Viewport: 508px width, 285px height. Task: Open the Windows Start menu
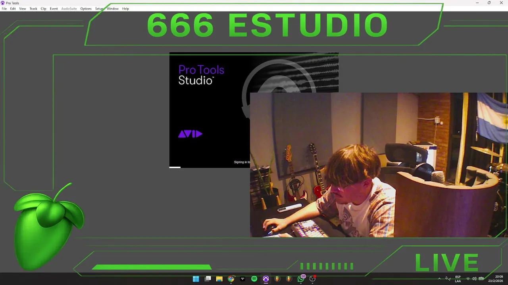tap(196, 279)
